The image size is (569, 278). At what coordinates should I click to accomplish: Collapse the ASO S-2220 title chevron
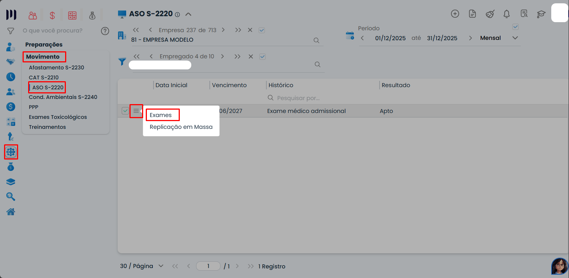click(x=188, y=14)
